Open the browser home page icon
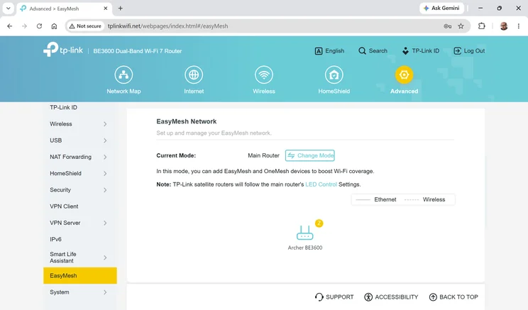 pyautogui.click(x=54, y=26)
